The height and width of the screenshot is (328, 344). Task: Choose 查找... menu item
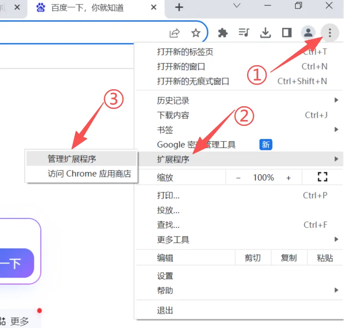pyautogui.click(x=240, y=225)
